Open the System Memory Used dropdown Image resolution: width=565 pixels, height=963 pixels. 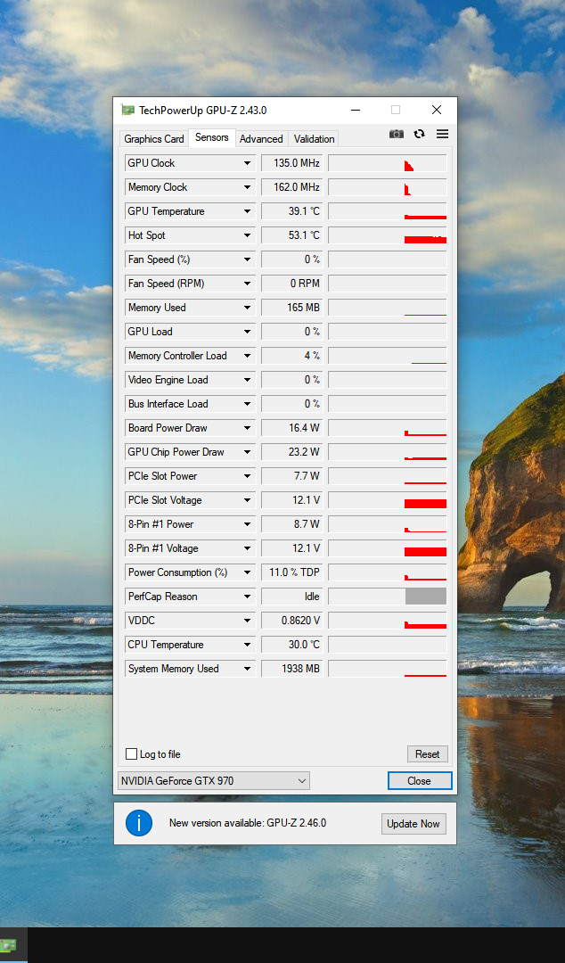247,669
